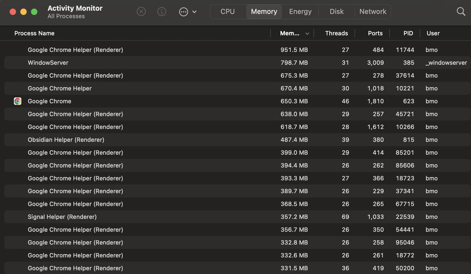This screenshot has height=274, width=471.
Task: Click PID 37614 cell
Action: click(405, 75)
